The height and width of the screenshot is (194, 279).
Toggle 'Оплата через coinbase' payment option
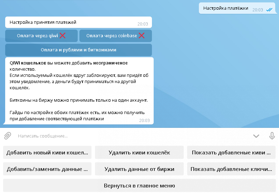tap(115, 35)
